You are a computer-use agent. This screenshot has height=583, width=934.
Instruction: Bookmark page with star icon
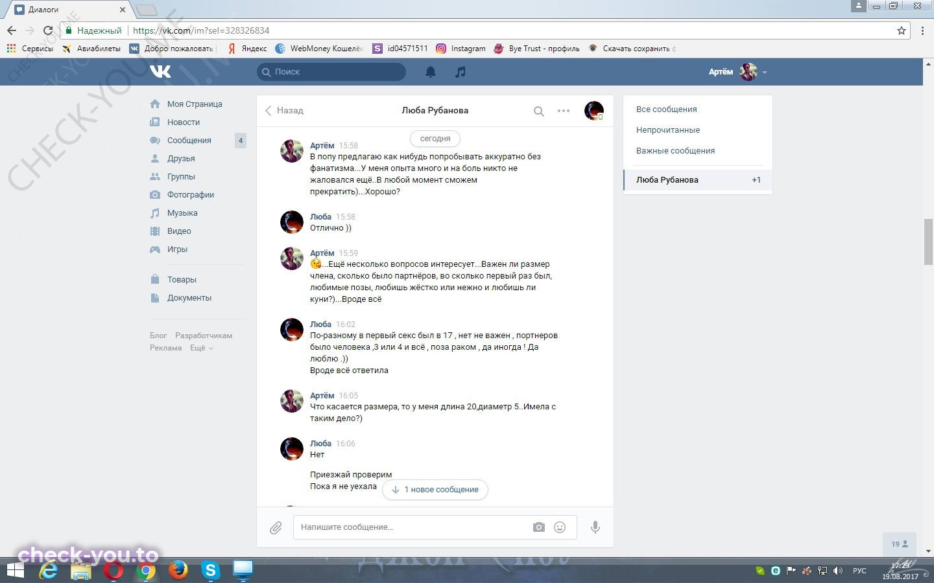click(901, 30)
